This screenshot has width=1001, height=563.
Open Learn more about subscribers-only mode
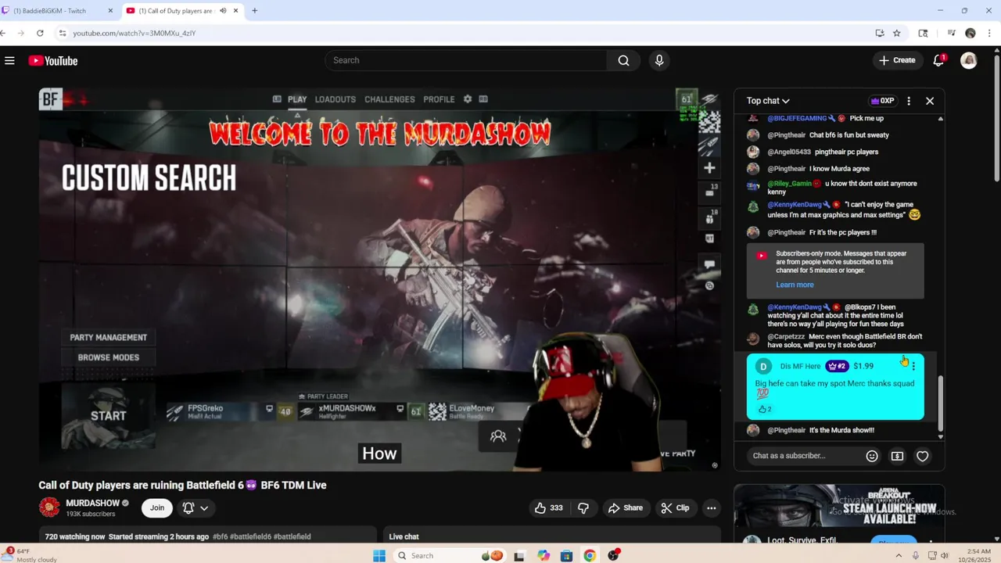[x=795, y=285]
